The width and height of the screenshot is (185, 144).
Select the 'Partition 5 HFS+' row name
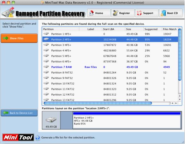click(x=61, y=56)
